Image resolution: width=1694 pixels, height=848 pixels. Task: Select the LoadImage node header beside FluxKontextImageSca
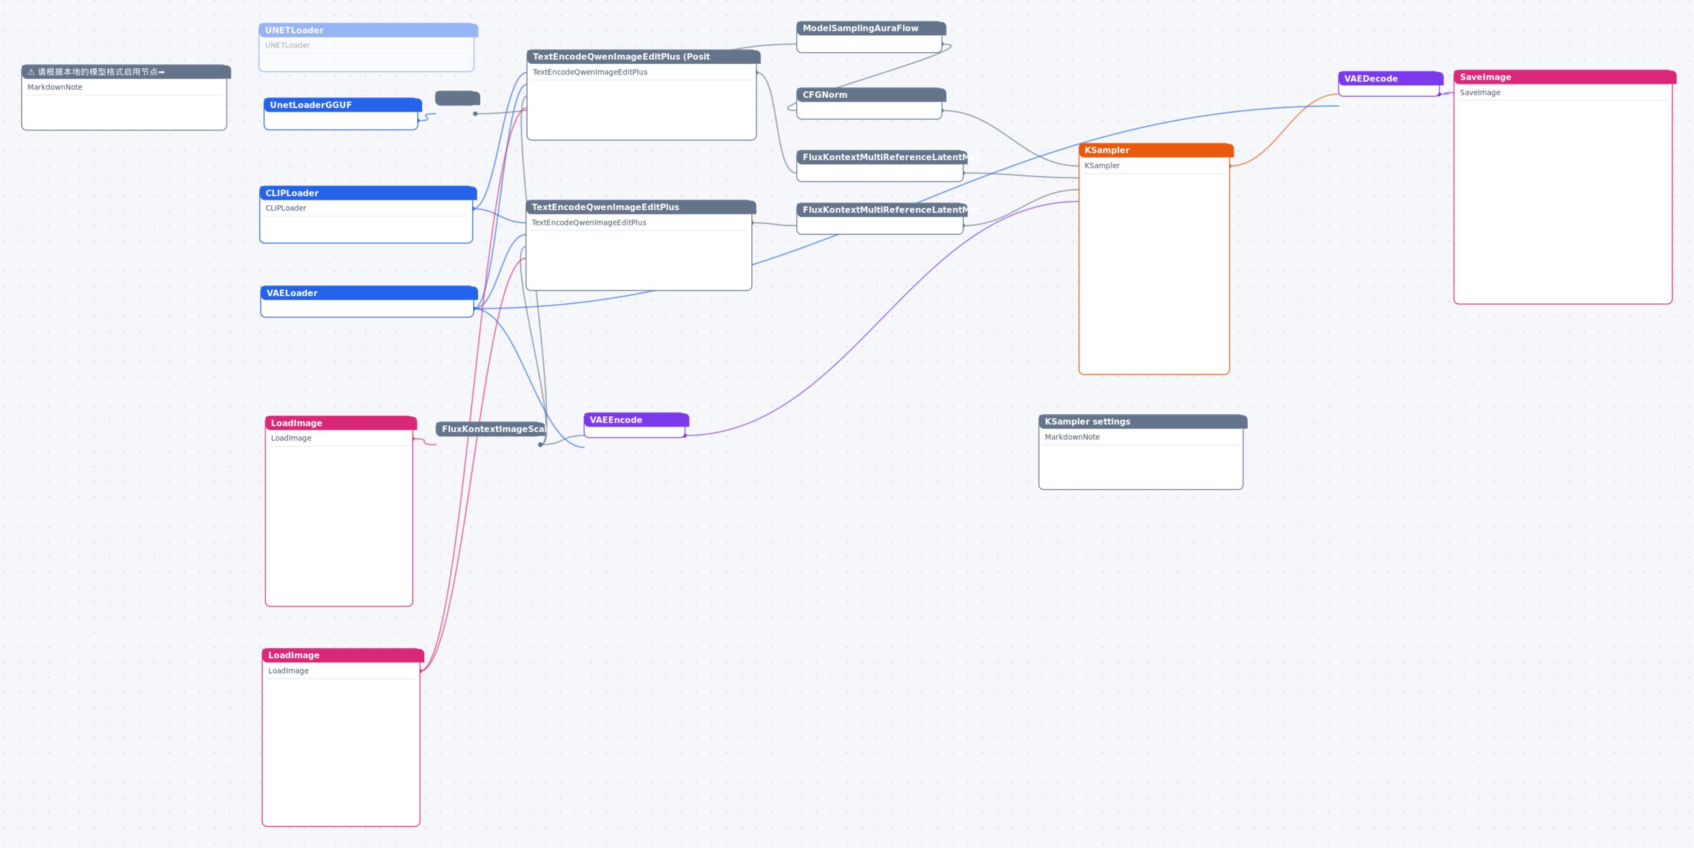click(x=341, y=423)
